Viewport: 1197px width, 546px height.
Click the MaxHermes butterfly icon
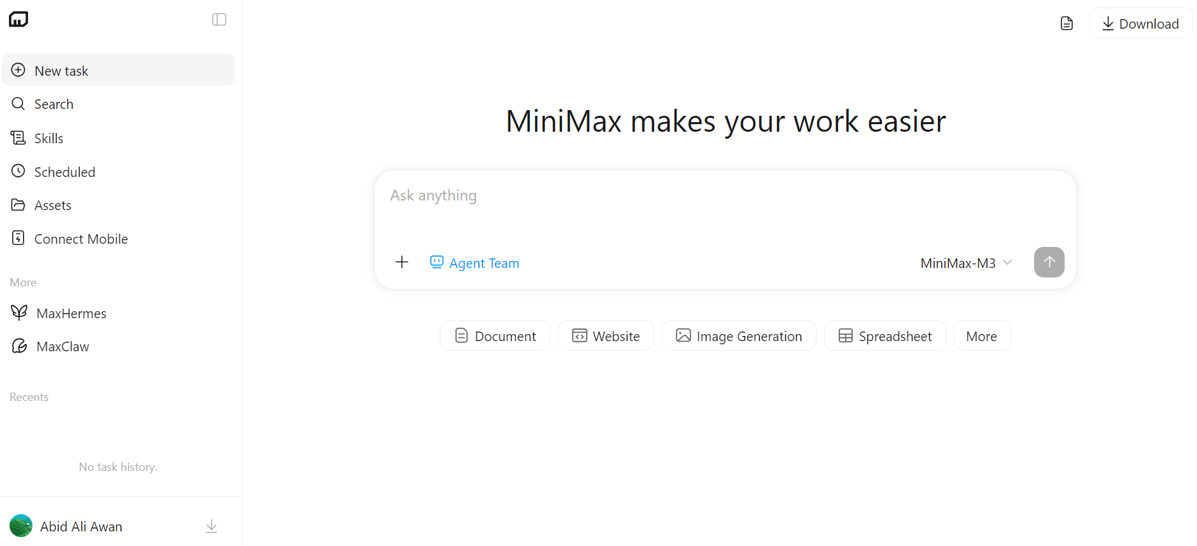point(20,312)
